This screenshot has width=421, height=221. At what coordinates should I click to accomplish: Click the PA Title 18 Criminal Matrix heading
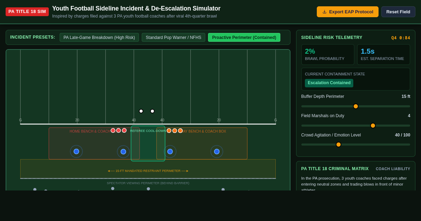(335, 169)
